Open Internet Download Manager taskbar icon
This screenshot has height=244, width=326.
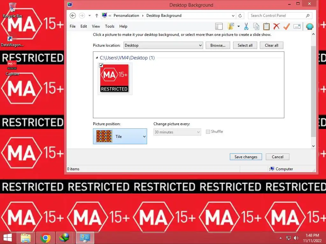[x=64, y=238]
